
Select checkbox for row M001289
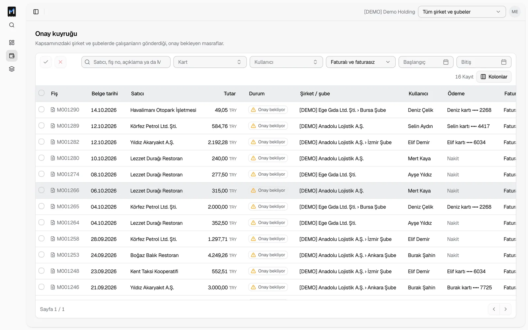41,125
